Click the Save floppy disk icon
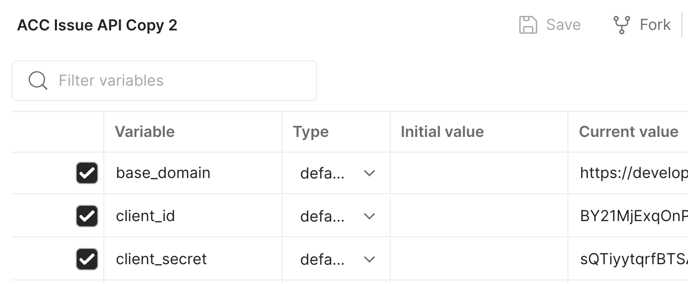Viewport: 688px width, 284px height. (528, 24)
